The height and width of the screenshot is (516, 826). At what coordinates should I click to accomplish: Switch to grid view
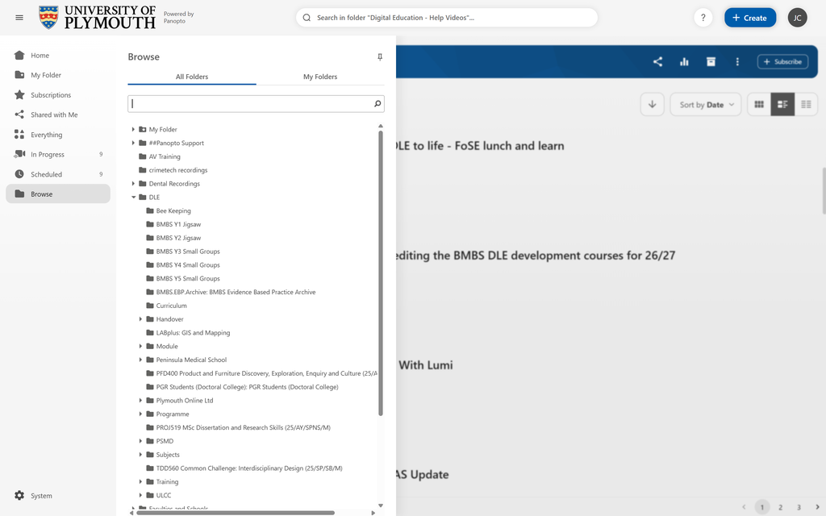(x=758, y=104)
